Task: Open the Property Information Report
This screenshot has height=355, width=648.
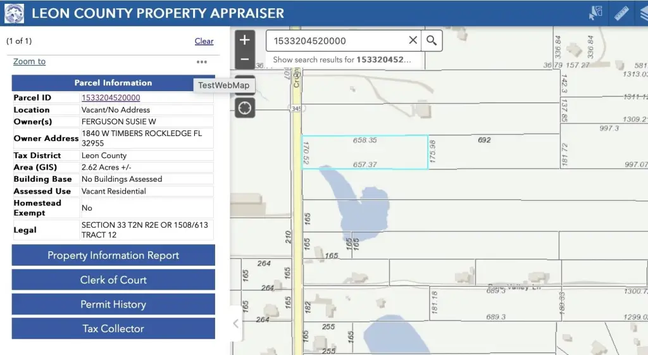Action: pos(113,256)
